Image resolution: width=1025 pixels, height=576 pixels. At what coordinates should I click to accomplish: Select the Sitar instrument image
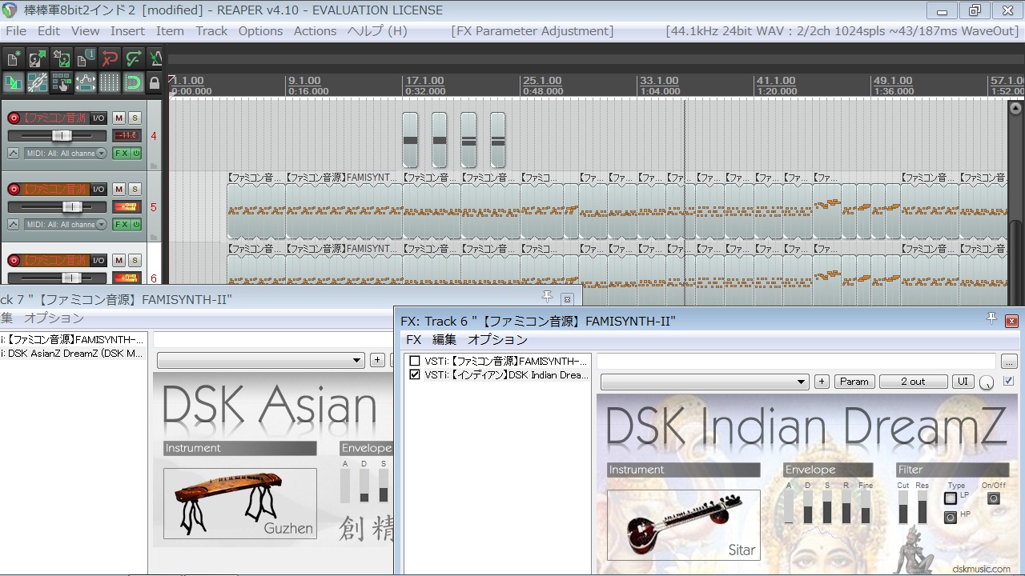(684, 525)
